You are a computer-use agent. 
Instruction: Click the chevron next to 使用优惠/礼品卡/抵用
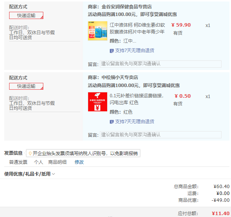(x=54, y=174)
